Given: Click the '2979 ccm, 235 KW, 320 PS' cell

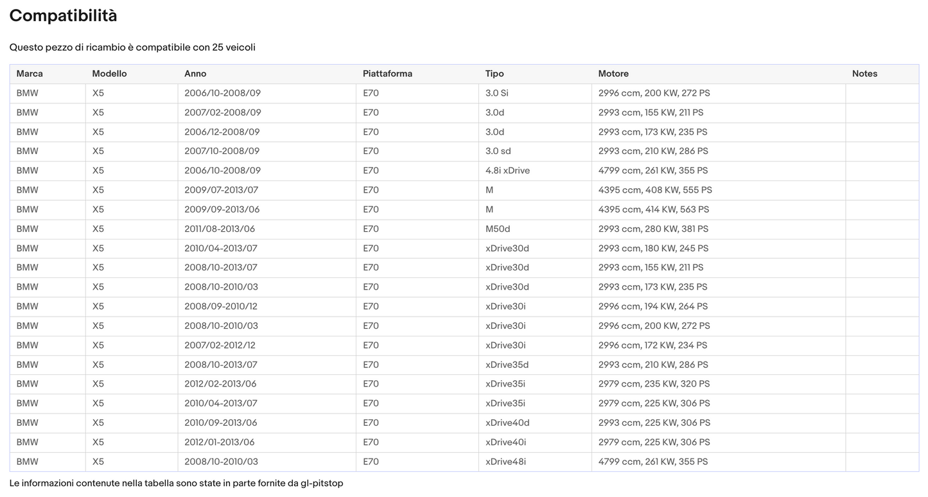Looking at the screenshot, I should coord(654,384).
